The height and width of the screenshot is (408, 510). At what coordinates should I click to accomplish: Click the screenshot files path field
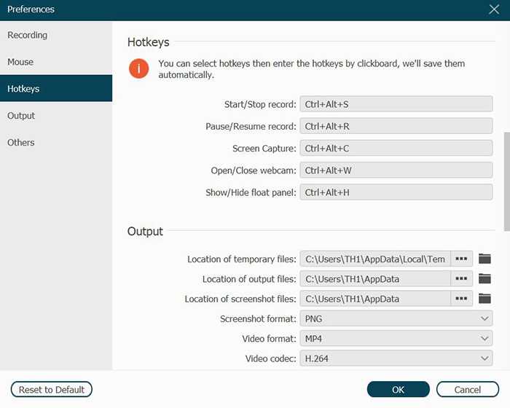pyautogui.click(x=375, y=299)
